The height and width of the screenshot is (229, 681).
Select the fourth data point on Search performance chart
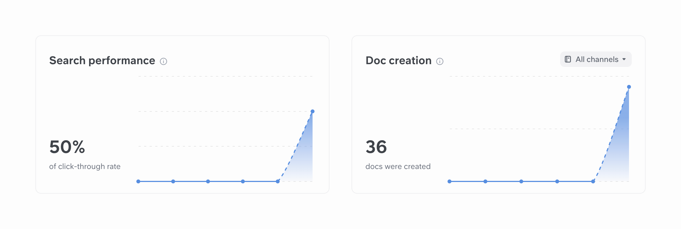tap(243, 181)
